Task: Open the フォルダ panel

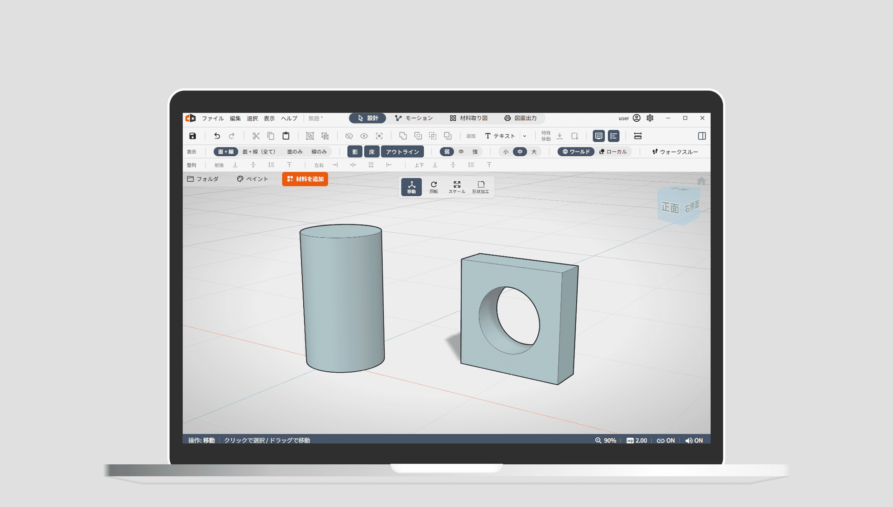Action: (x=203, y=179)
